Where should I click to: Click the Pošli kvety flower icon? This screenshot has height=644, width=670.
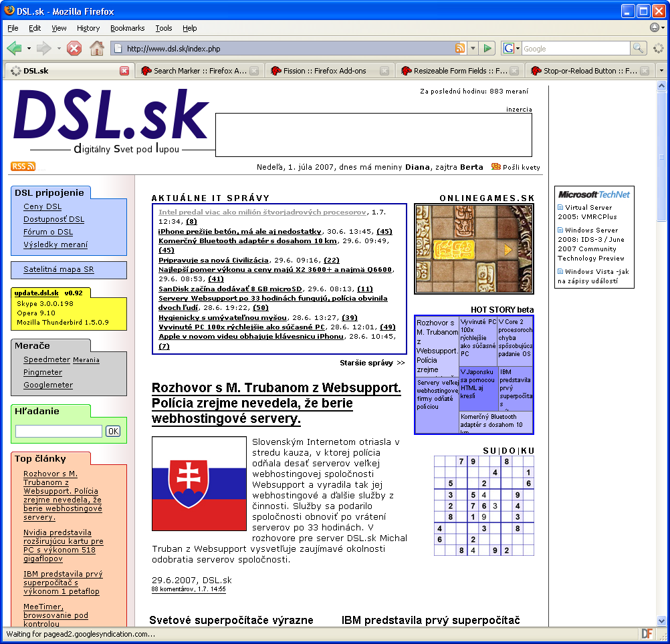[x=495, y=166]
